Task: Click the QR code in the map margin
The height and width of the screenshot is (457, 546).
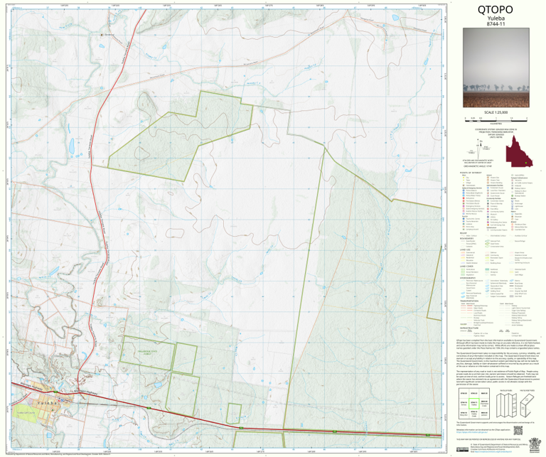Action: (x=518, y=431)
